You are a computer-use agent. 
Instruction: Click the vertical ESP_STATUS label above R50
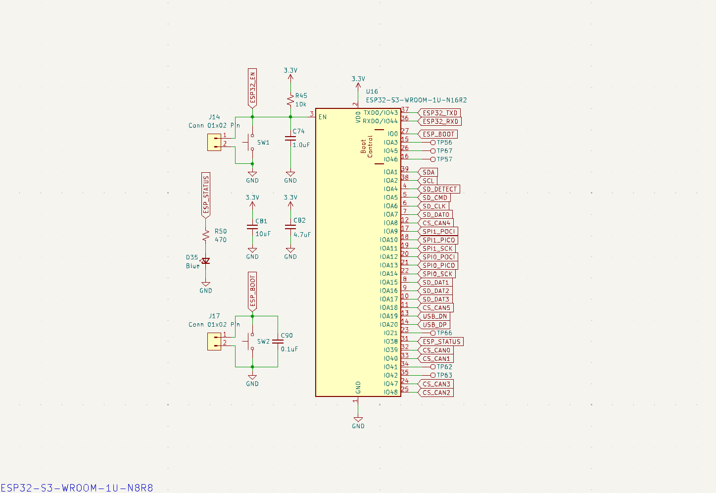coord(206,195)
